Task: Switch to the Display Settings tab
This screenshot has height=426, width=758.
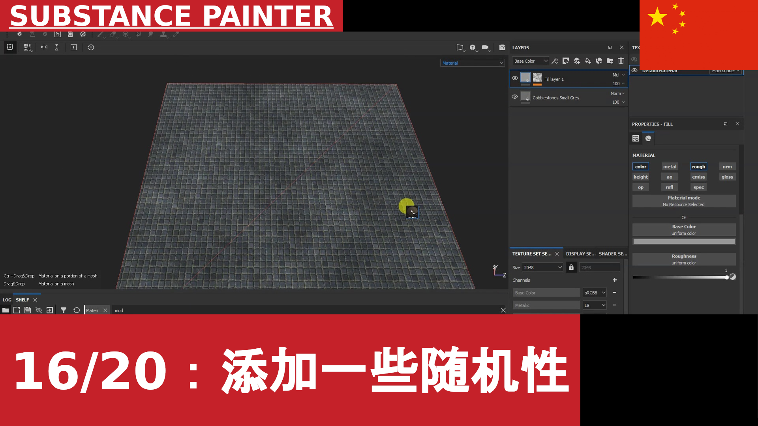Action: point(581,254)
